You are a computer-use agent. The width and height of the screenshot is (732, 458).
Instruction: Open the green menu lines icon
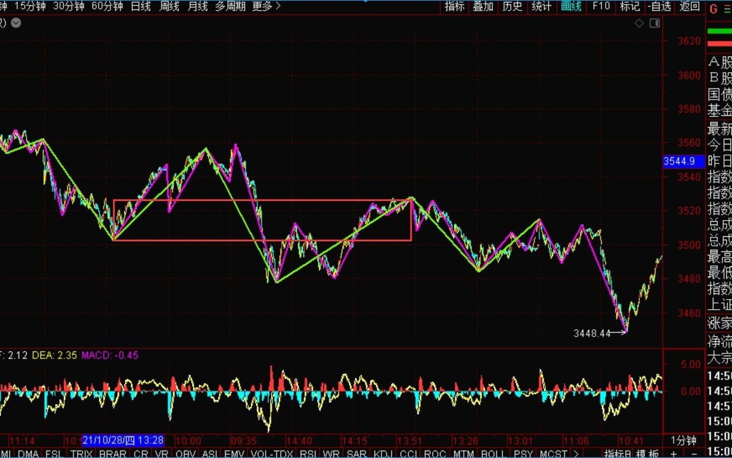click(726, 8)
